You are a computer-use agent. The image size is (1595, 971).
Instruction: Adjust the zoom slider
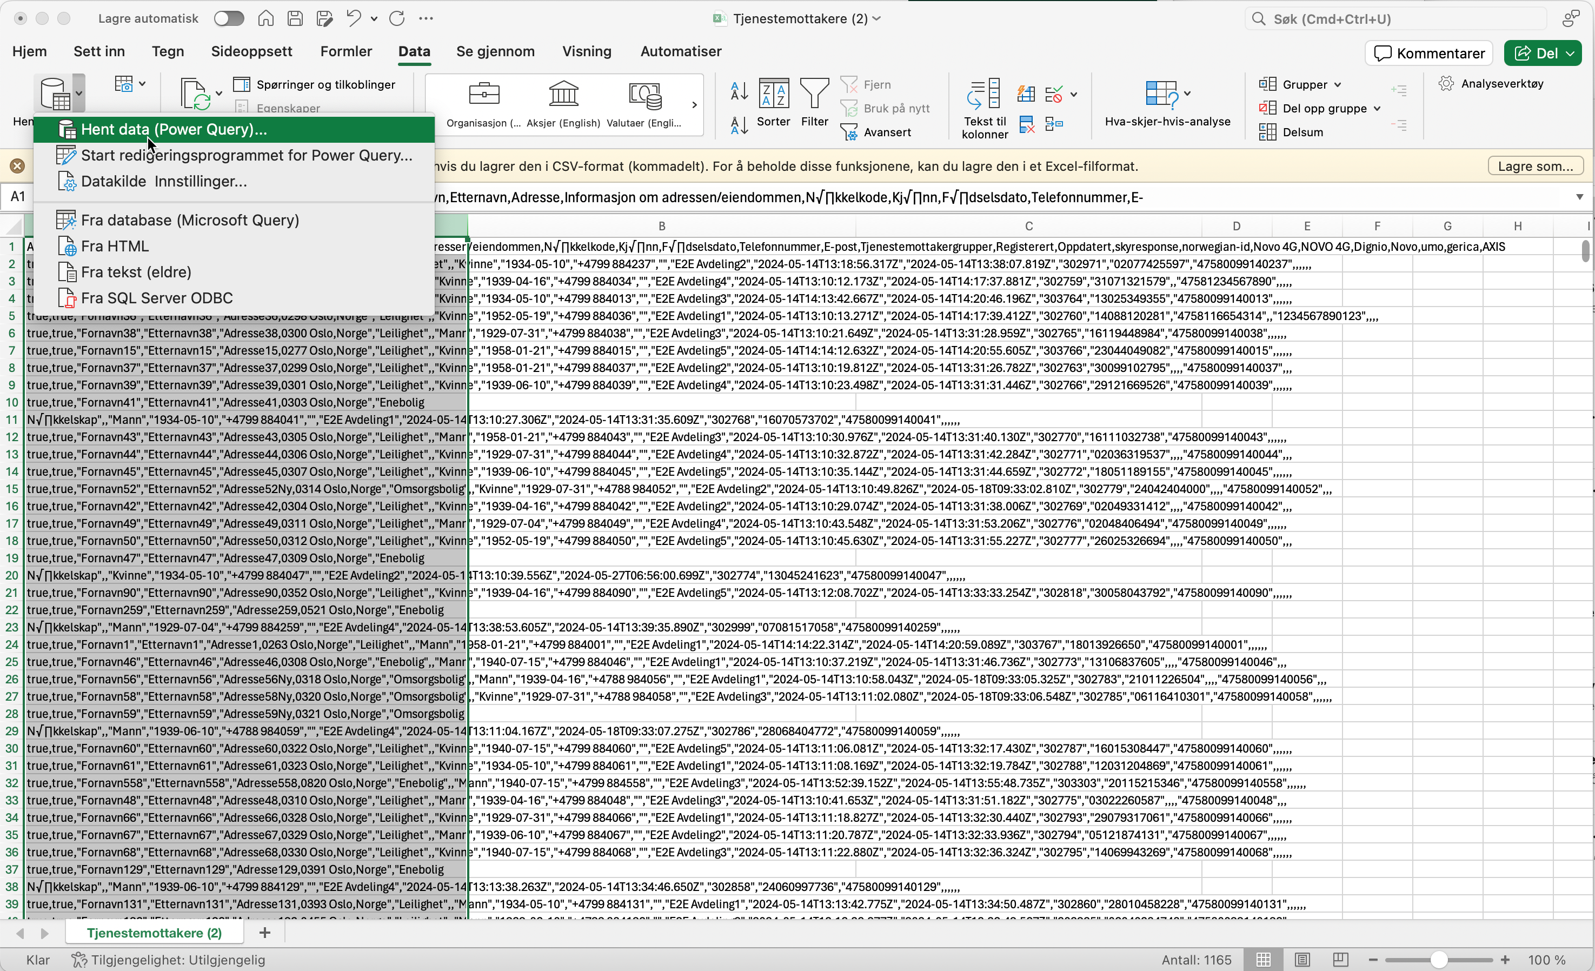point(1438,959)
